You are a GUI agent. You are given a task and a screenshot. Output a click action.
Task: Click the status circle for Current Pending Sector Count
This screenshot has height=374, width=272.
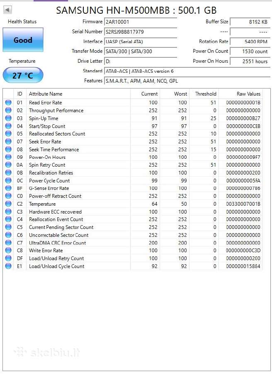point(8,227)
